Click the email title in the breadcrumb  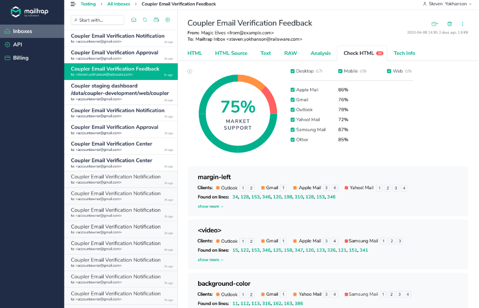(x=179, y=4)
